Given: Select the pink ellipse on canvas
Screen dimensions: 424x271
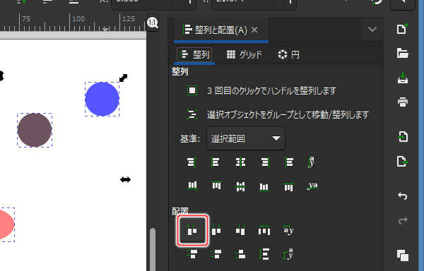Looking at the screenshot, I should [6, 224].
